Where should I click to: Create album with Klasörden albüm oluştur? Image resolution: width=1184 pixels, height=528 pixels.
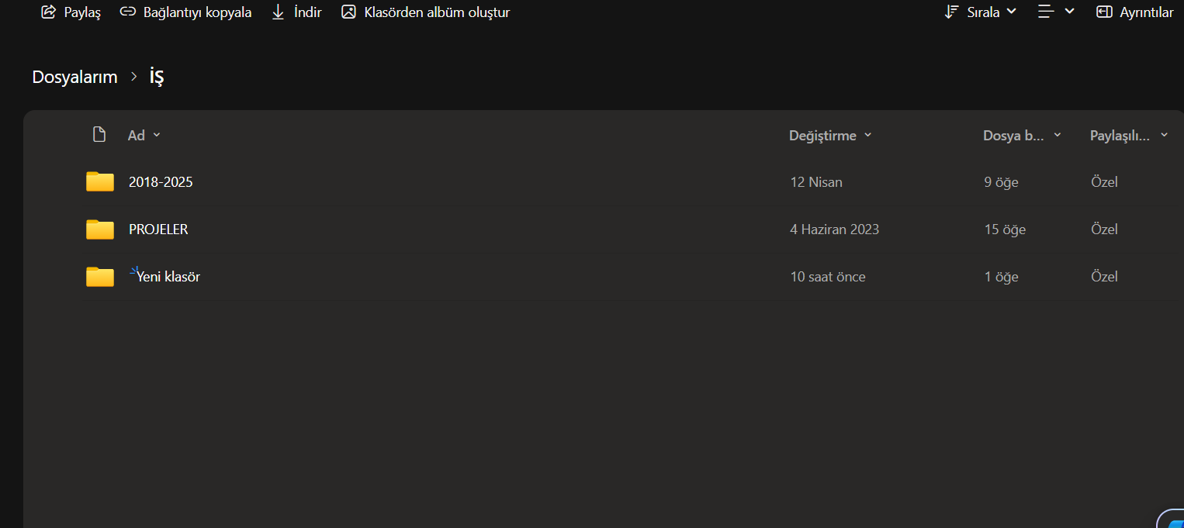pyautogui.click(x=425, y=12)
